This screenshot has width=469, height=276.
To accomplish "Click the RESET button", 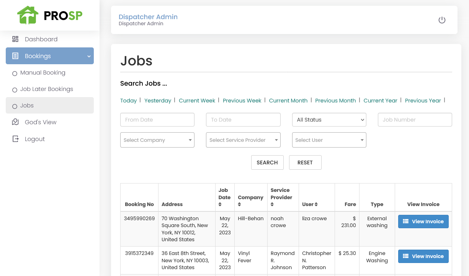I will (x=305, y=162).
